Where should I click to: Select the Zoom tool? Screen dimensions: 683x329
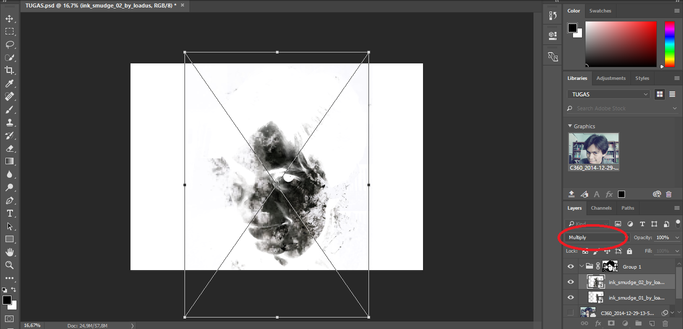click(x=10, y=265)
